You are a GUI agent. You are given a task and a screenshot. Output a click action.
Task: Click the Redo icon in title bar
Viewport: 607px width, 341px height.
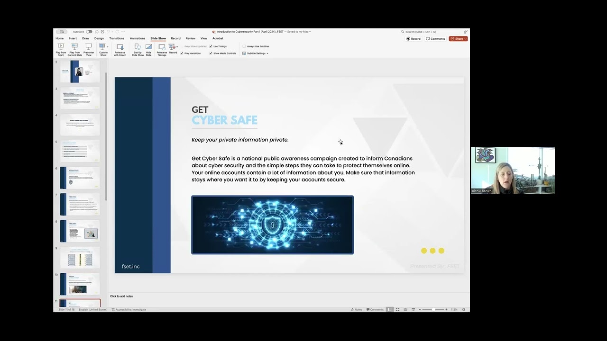[x=117, y=32]
